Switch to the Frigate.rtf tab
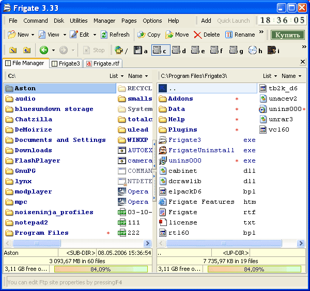This screenshot has height=291, width=310. (x=103, y=63)
